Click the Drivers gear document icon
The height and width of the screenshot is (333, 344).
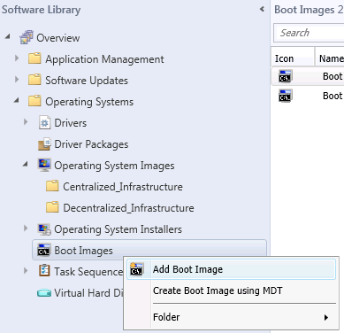coord(44,123)
